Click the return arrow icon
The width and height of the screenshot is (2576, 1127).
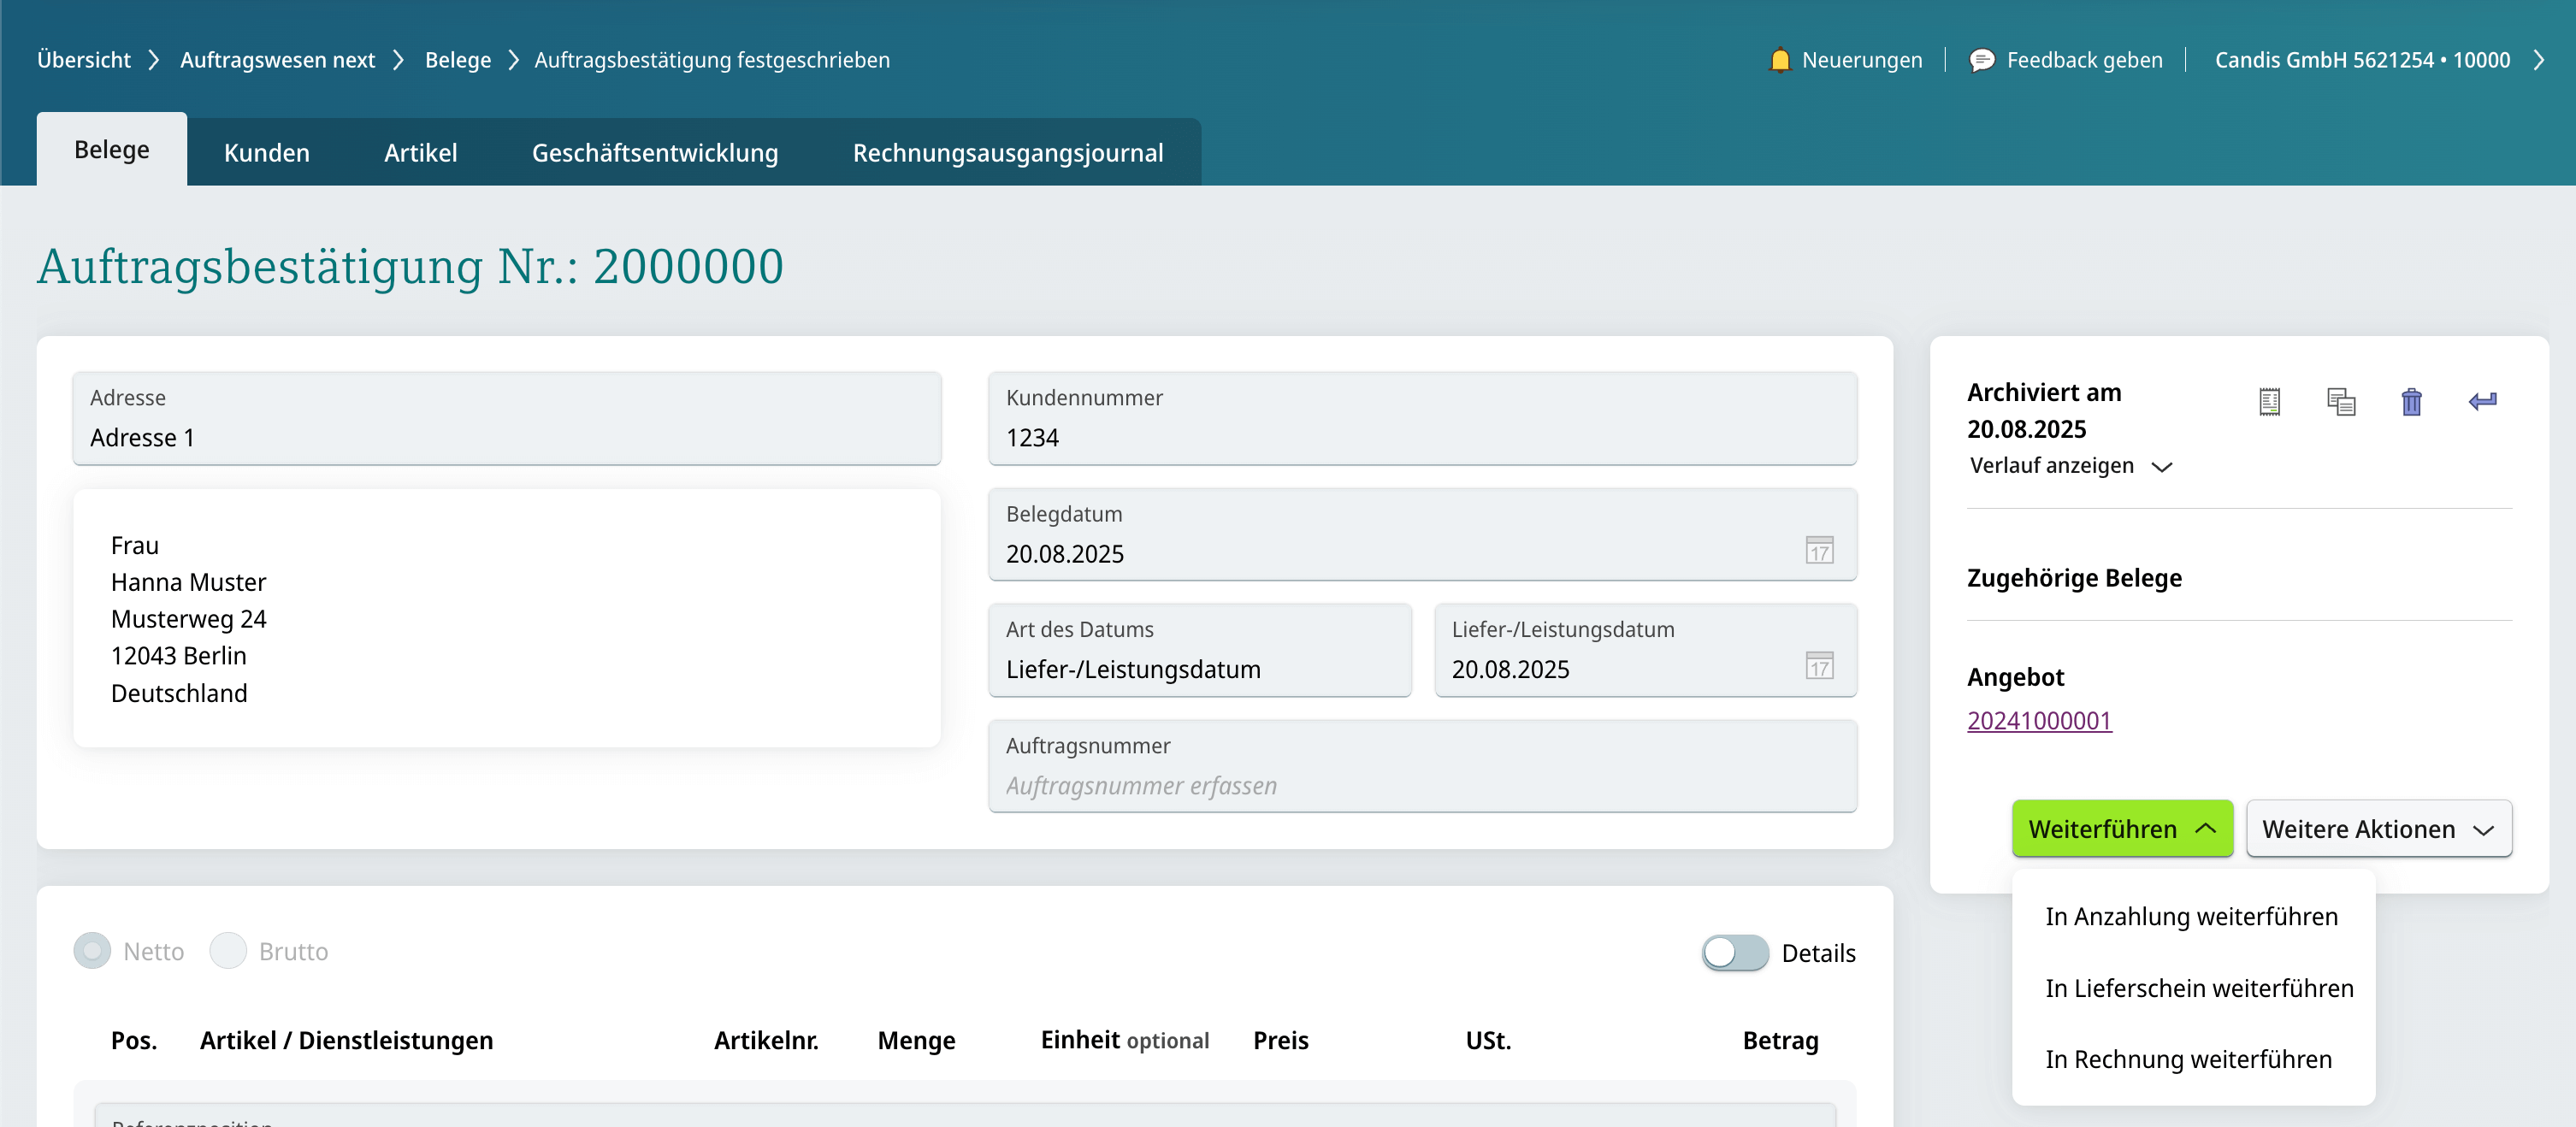click(2482, 402)
